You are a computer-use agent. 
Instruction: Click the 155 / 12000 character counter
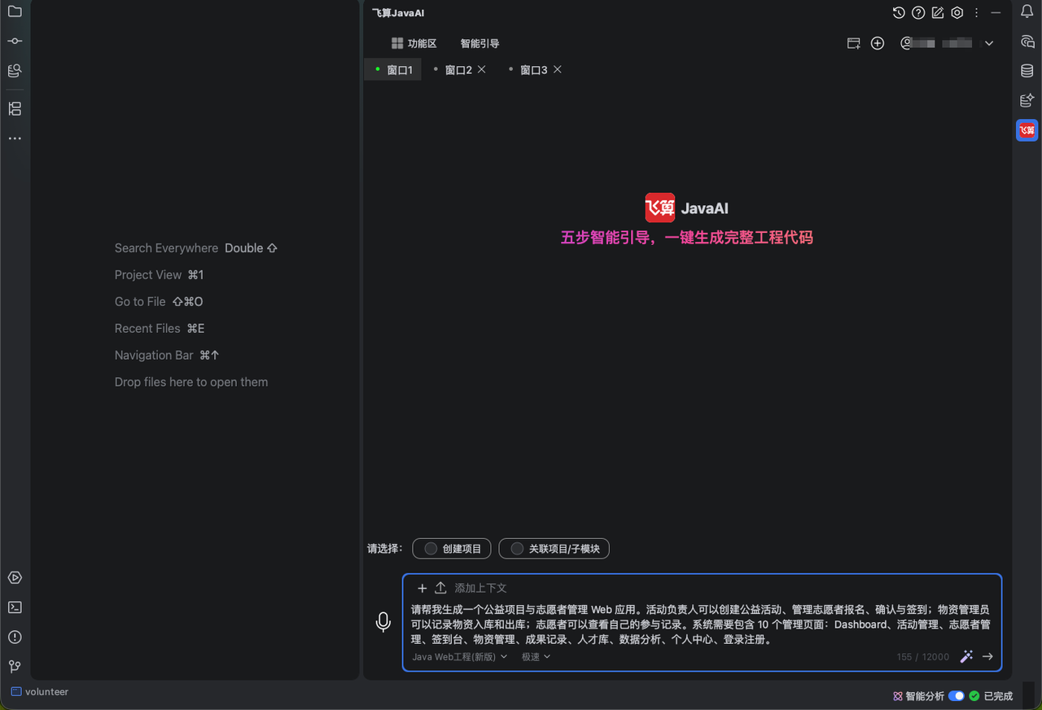click(x=923, y=657)
